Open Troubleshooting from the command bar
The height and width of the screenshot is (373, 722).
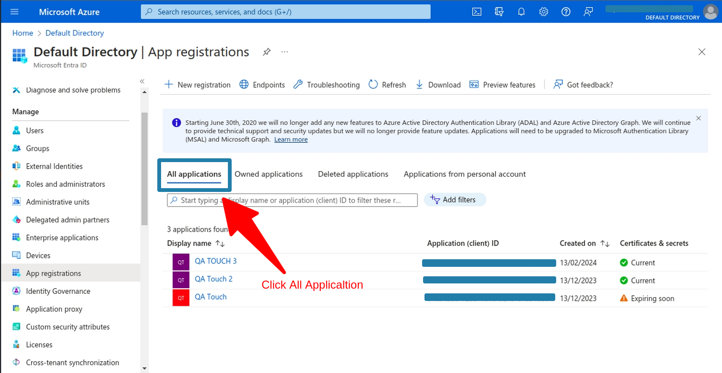point(326,85)
